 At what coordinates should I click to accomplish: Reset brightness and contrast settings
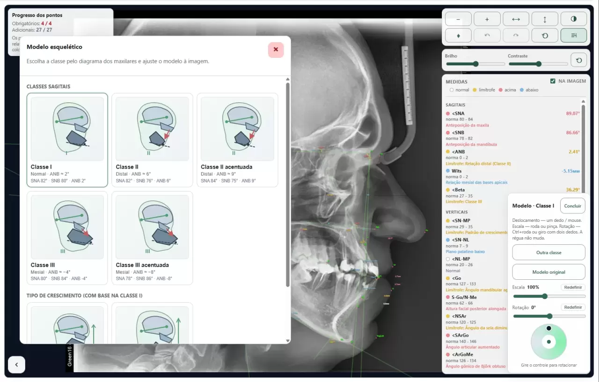[579, 60]
